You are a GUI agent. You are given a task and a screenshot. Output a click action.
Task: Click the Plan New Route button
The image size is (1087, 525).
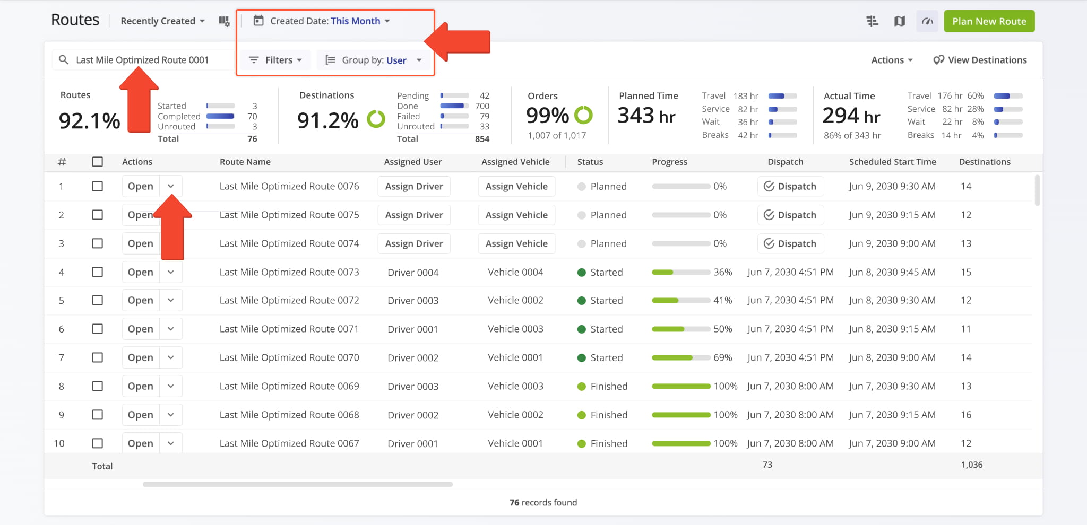point(989,21)
